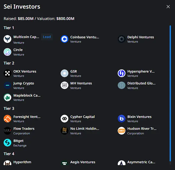Open the Hypersphere V... investor name
The width and height of the screenshot is (175, 170).
(x=141, y=71)
